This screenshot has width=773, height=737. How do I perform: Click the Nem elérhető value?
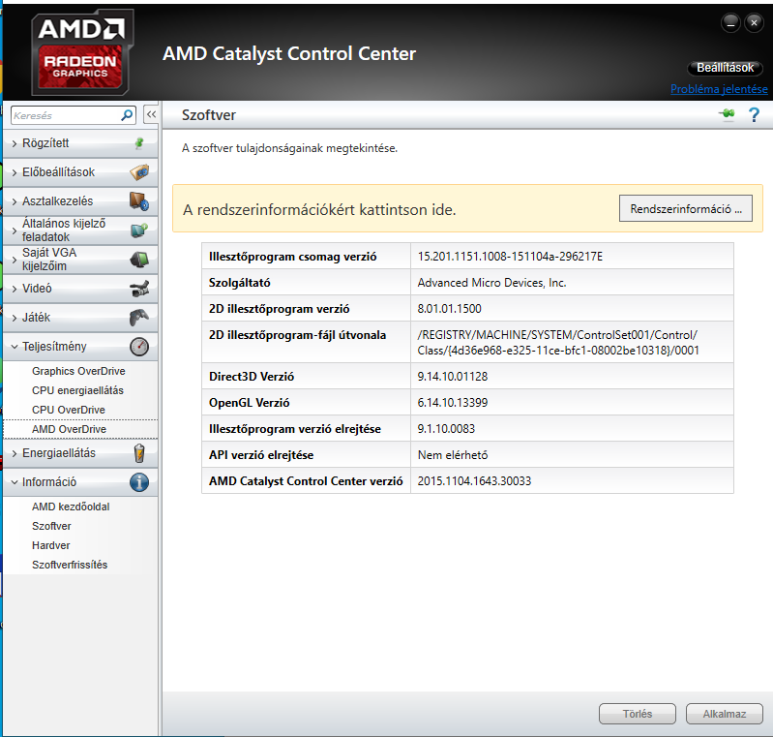click(453, 454)
